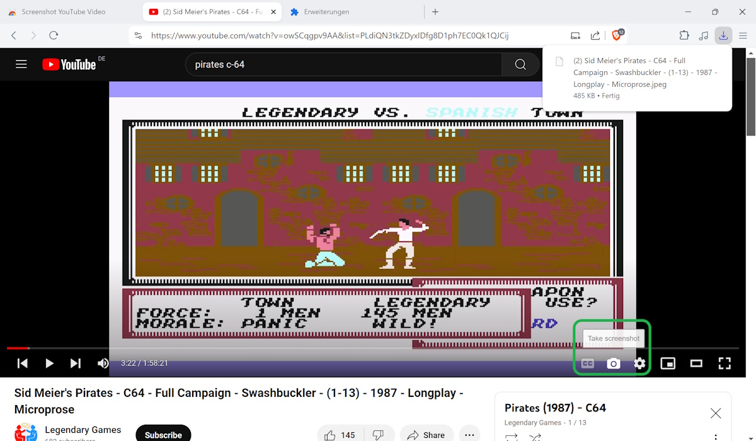Open the downloaded Microprose.jpeg file entry

click(637, 78)
